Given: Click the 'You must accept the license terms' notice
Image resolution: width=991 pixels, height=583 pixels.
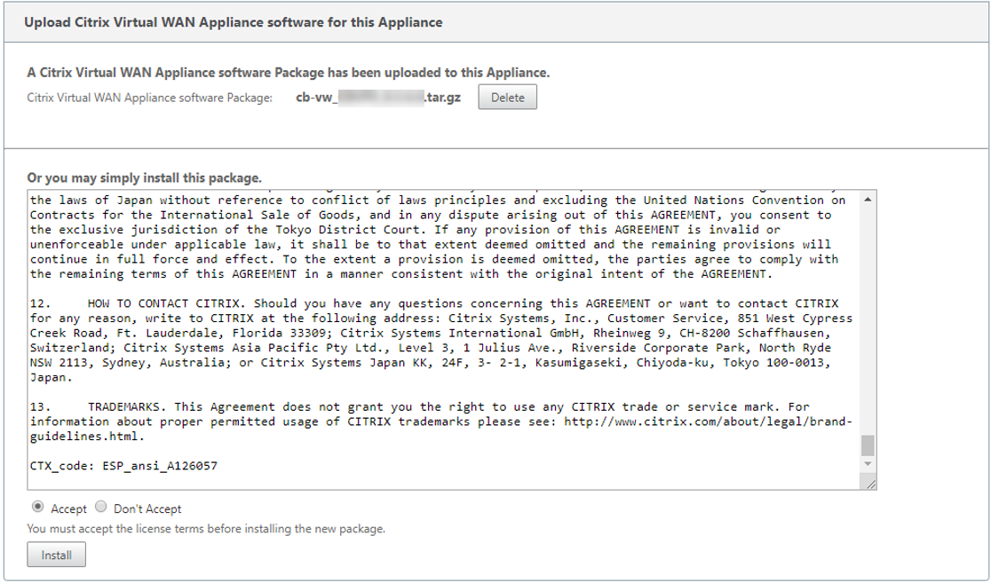Looking at the screenshot, I should 206,529.
